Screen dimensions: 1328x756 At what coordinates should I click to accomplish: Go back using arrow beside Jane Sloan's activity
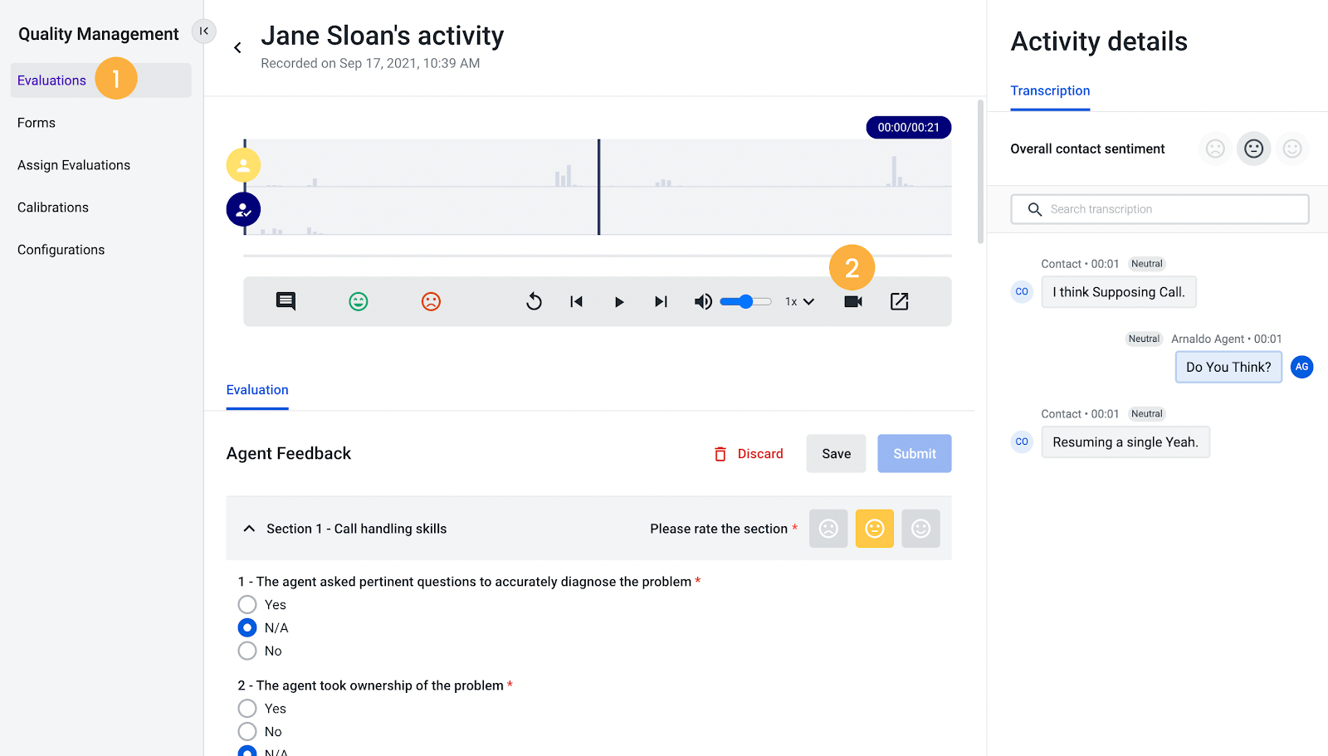(237, 48)
